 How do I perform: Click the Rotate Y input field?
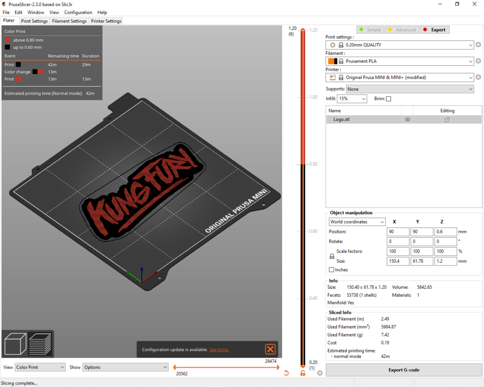coord(422,241)
